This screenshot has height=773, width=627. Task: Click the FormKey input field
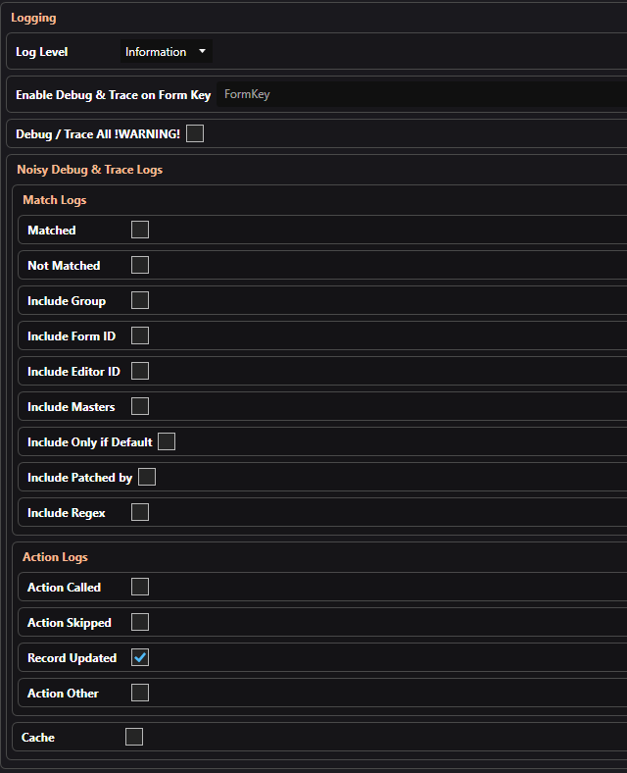coord(422,94)
